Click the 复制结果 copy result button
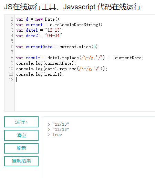The width and height of the screenshot is (155, 178). coord(21,161)
